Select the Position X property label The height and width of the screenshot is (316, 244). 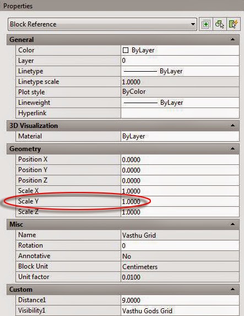[x=33, y=159]
